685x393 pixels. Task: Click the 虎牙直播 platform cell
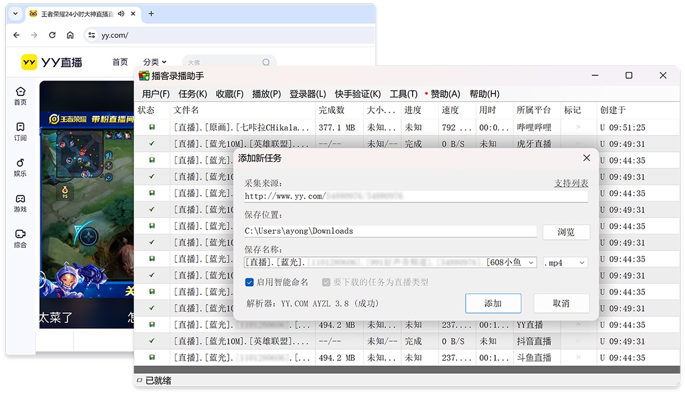(534, 144)
